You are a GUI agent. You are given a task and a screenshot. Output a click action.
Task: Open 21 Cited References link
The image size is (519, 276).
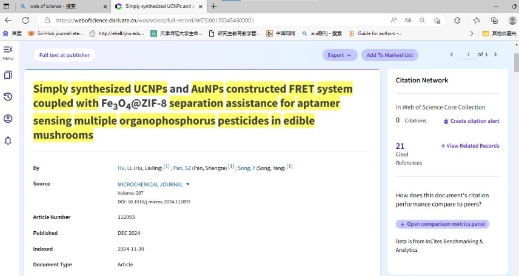(x=400, y=146)
